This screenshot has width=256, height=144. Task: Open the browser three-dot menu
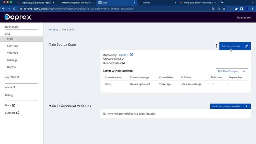pyautogui.click(x=252, y=9)
